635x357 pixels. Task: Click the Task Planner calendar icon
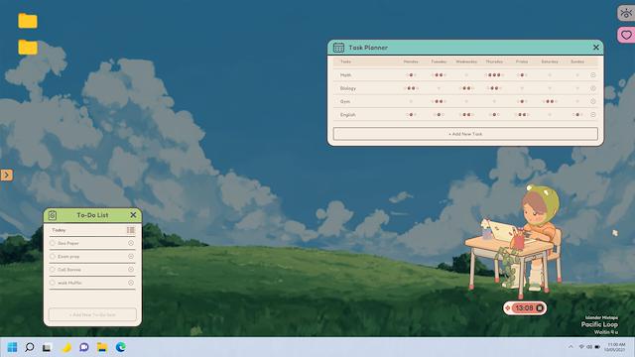pyautogui.click(x=338, y=48)
